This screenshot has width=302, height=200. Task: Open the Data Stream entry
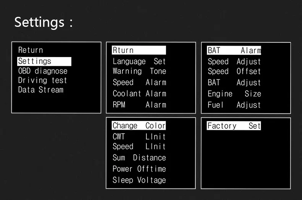(x=41, y=90)
